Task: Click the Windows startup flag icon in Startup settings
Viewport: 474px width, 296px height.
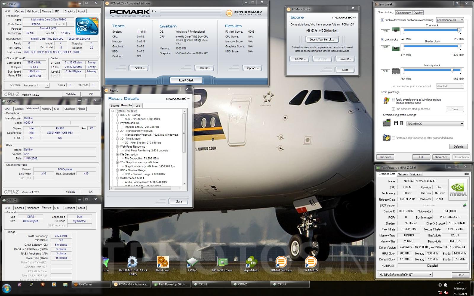Action: coord(386,100)
